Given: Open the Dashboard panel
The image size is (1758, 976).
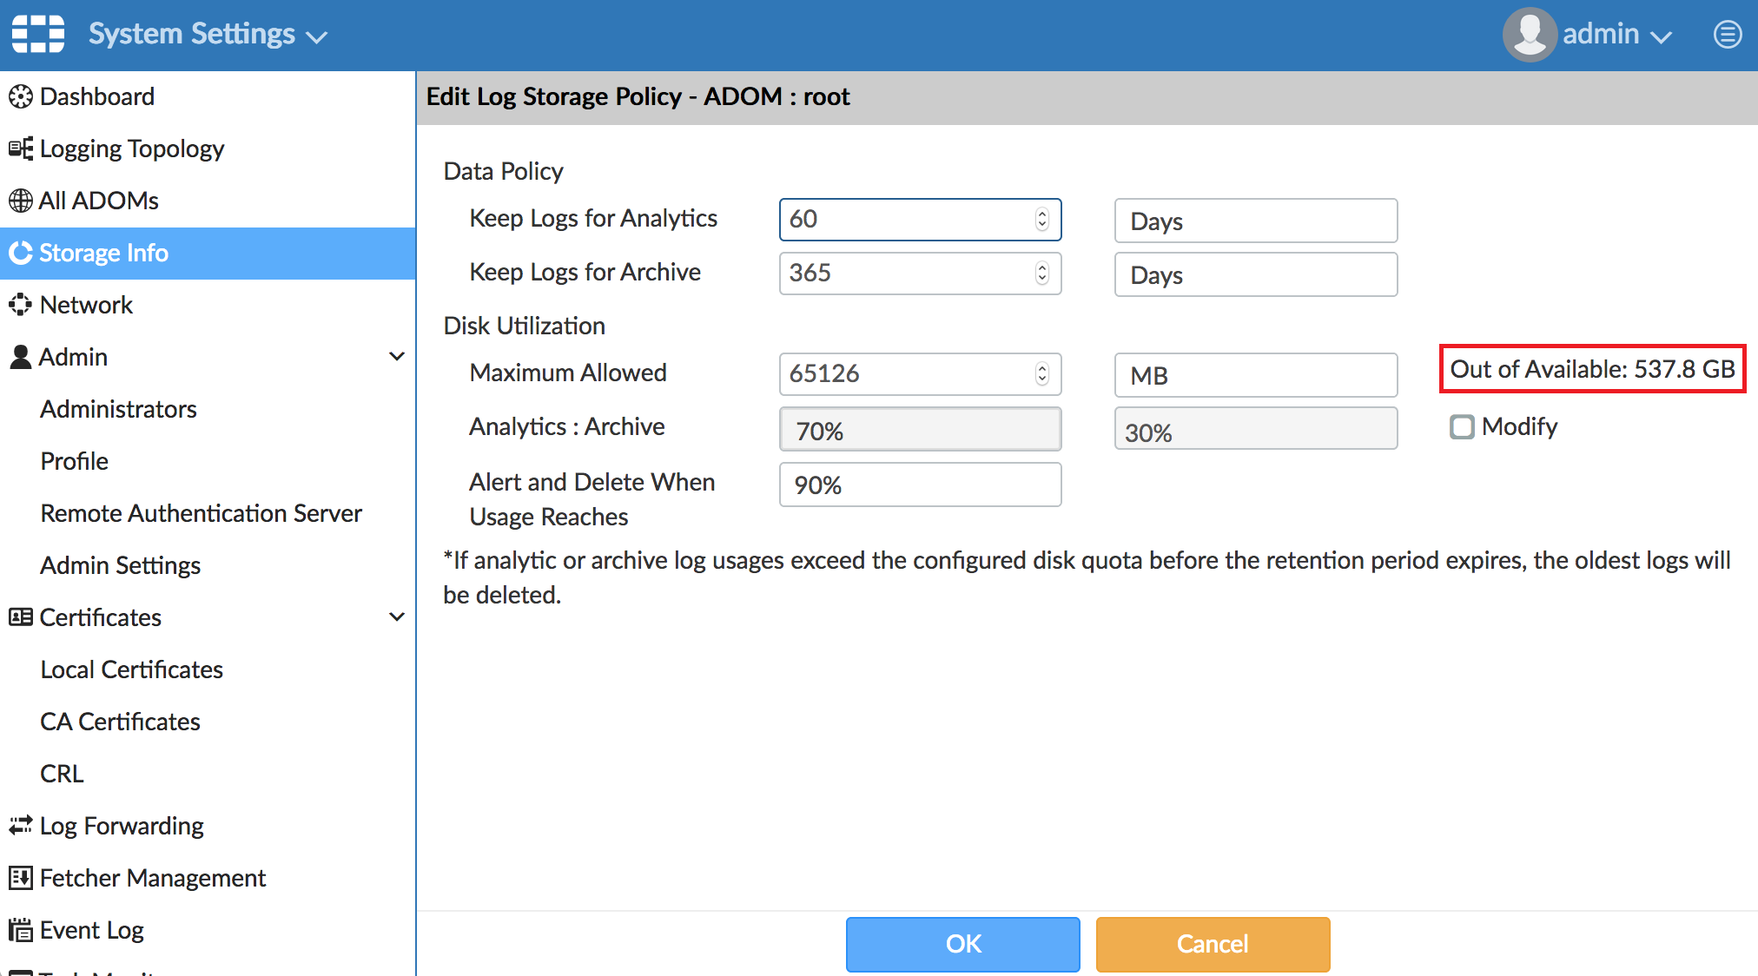Looking at the screenshot, I should 96,96.
